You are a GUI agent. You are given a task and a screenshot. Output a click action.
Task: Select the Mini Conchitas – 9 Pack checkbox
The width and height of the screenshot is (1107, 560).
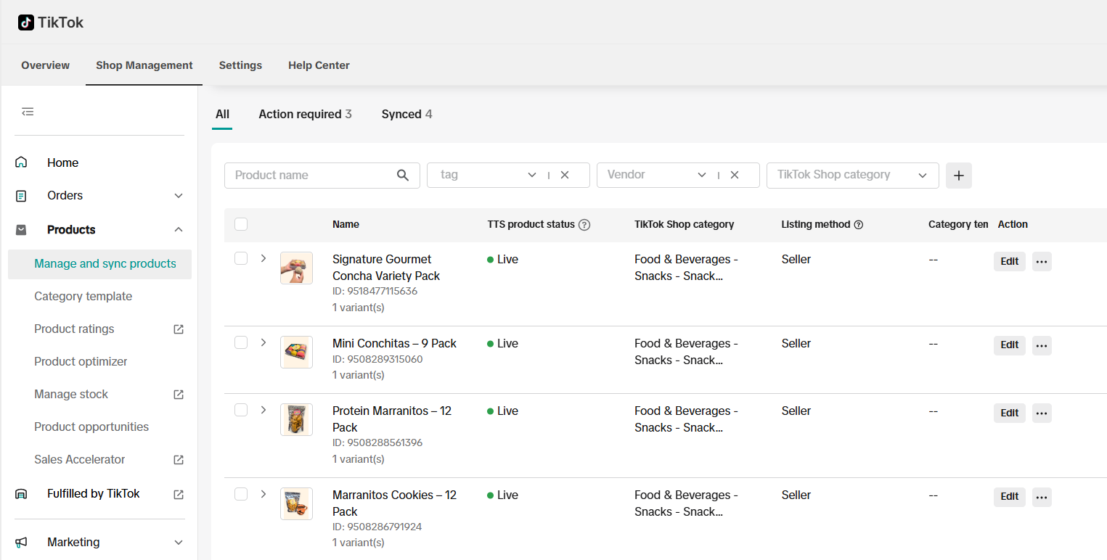[x=241, y=342]
